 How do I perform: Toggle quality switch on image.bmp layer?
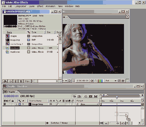(x=57, y=104)
